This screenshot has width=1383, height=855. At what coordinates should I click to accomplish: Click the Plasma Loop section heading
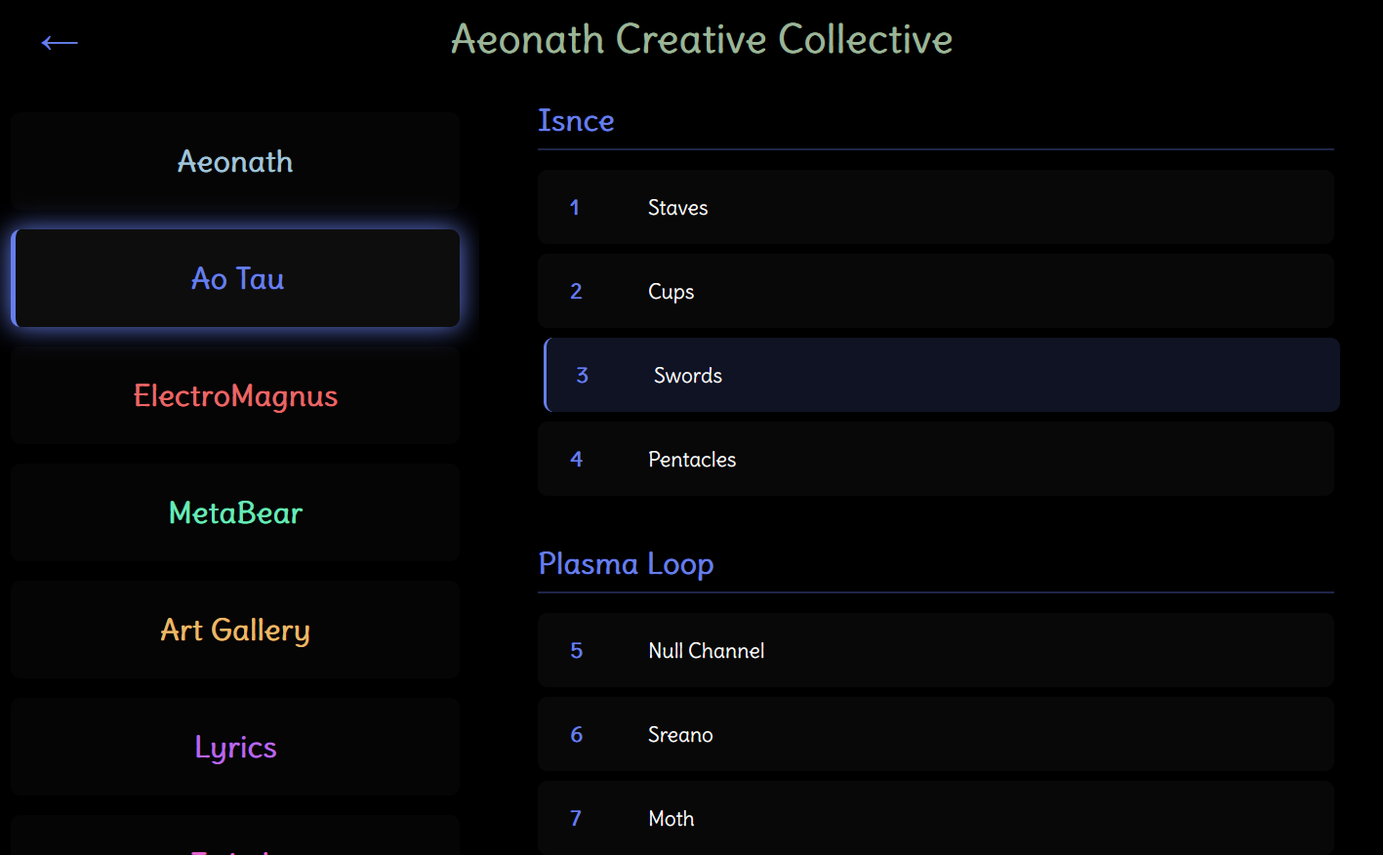point(626,564)
